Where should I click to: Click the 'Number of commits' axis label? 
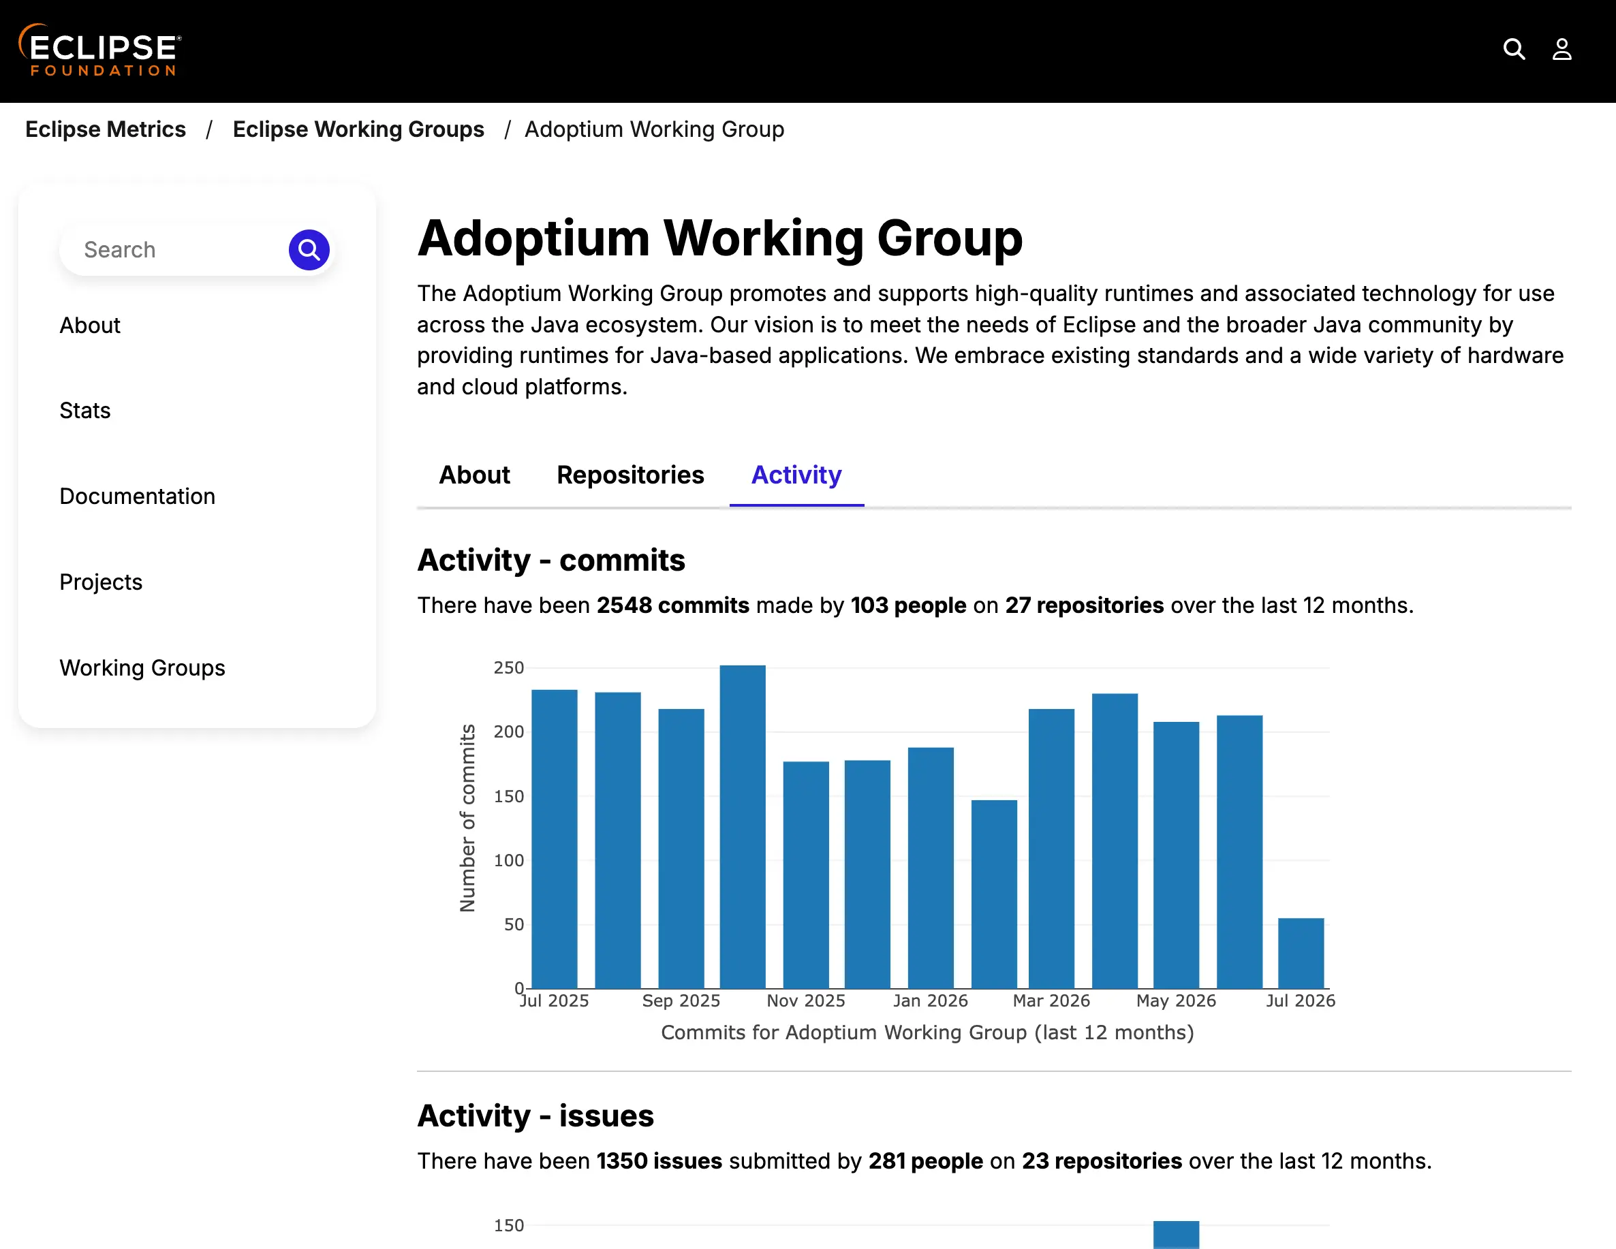click(467, 818)
